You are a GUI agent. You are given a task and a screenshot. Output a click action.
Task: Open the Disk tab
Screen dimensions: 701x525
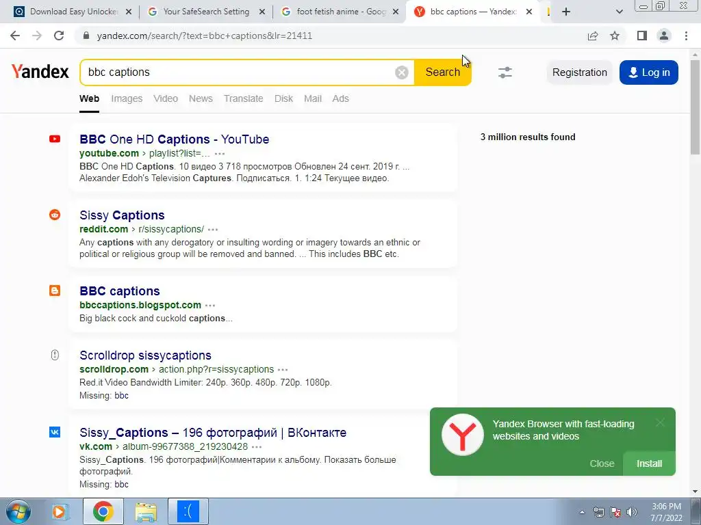[283, 98]
